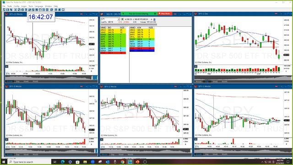
Task: Select Week tab on SPY Day chart
Action: 215,82
